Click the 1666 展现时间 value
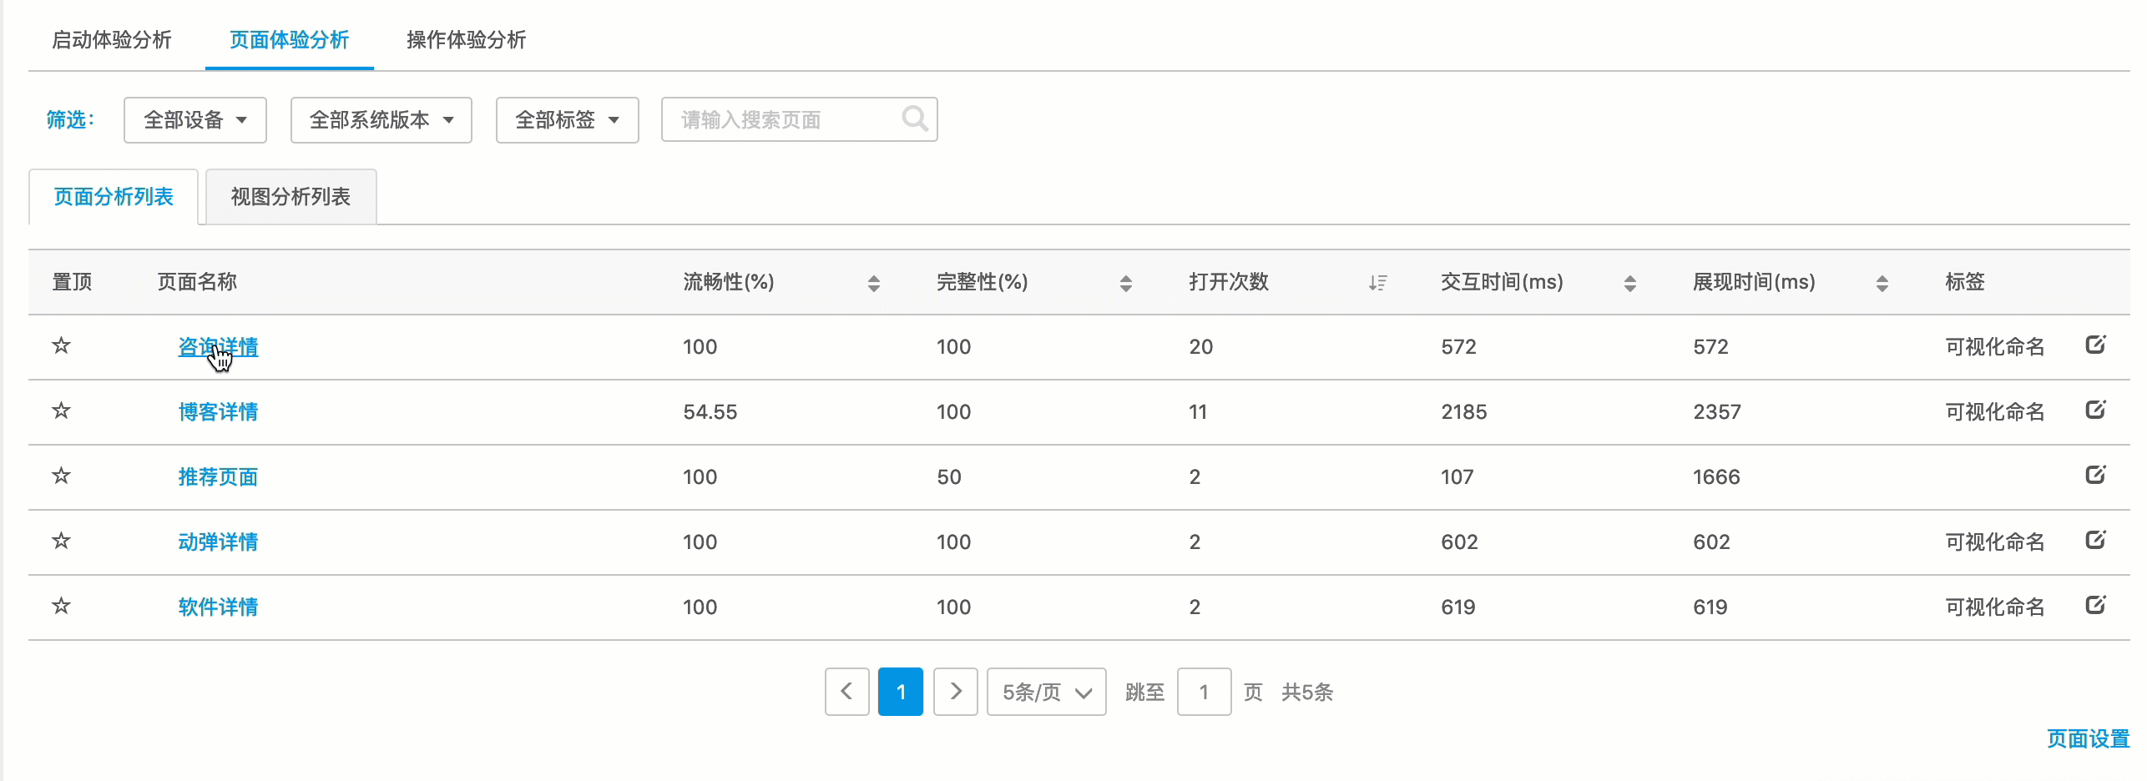The image size is (2147, 781). pyautogui.click(x=1716, y=477)
